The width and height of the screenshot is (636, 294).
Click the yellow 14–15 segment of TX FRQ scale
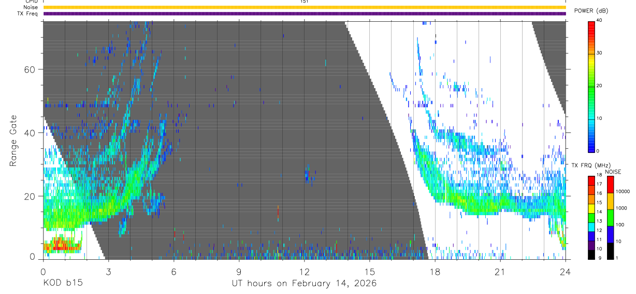(591, 208)
